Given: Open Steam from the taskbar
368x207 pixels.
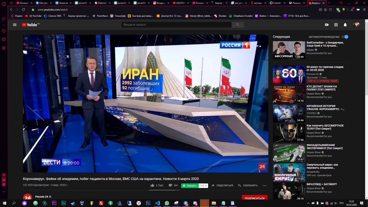Looking at the screenshot, I should 73,203.
